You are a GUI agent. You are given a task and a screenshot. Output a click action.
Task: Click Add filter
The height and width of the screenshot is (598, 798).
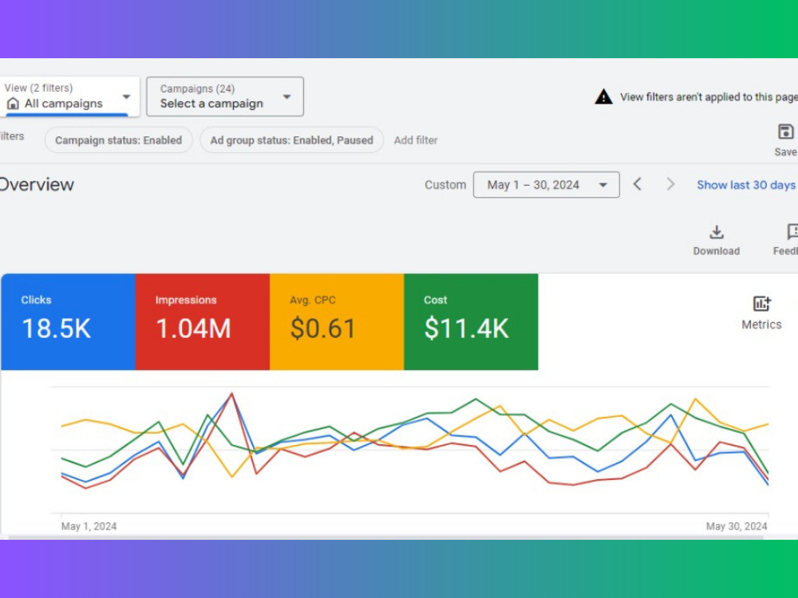[x=416, y=140]
